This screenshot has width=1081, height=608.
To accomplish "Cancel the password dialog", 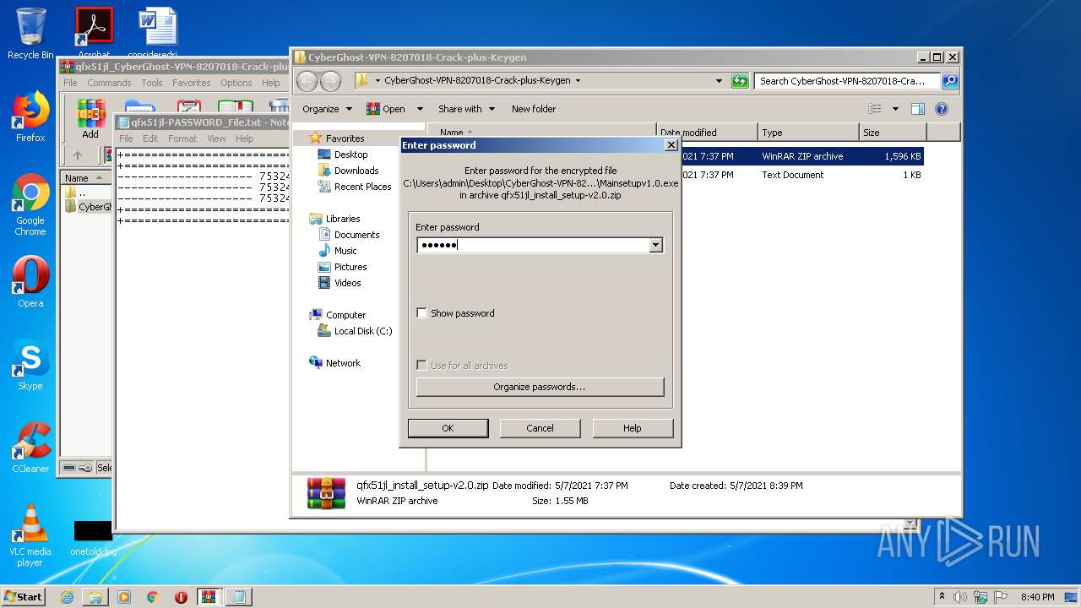I will (x=540, y=428).
